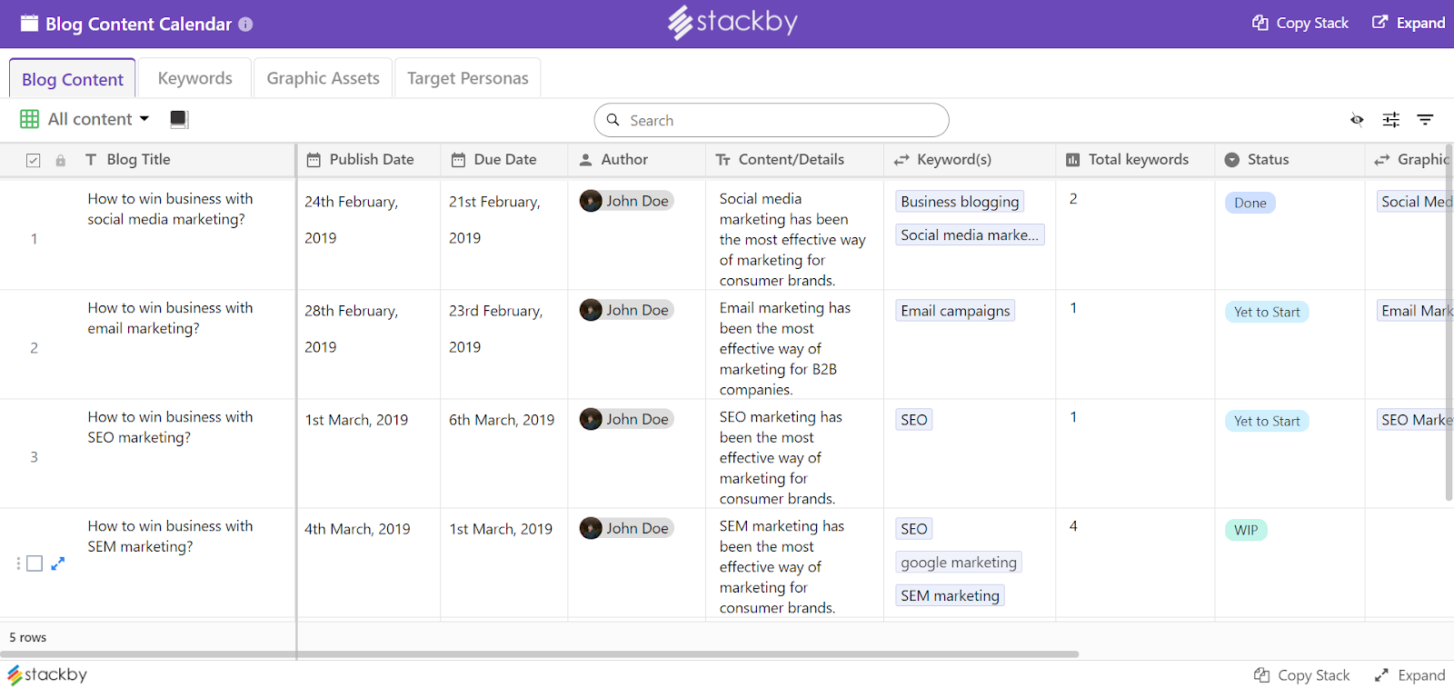Open the All content view dropdown
The image size is (1454, 688).
pyautogui.click(x=97, y=119)
